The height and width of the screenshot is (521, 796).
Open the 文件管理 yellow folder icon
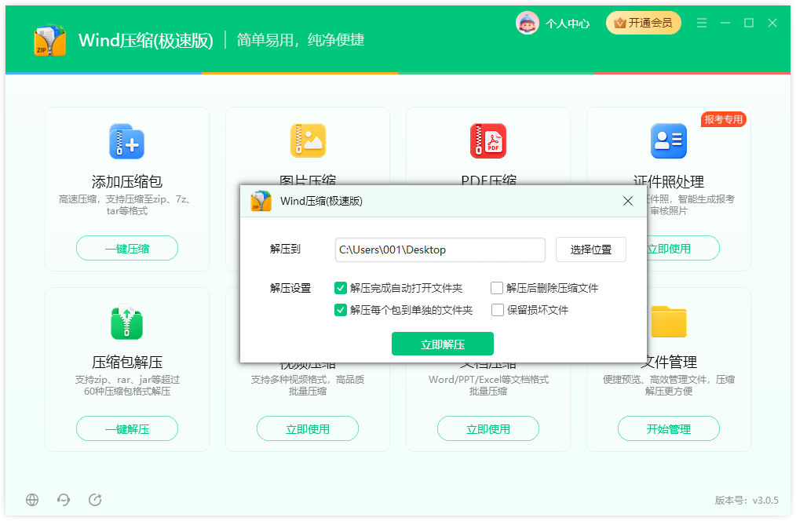pyautogui.click(x=669, y=322)
